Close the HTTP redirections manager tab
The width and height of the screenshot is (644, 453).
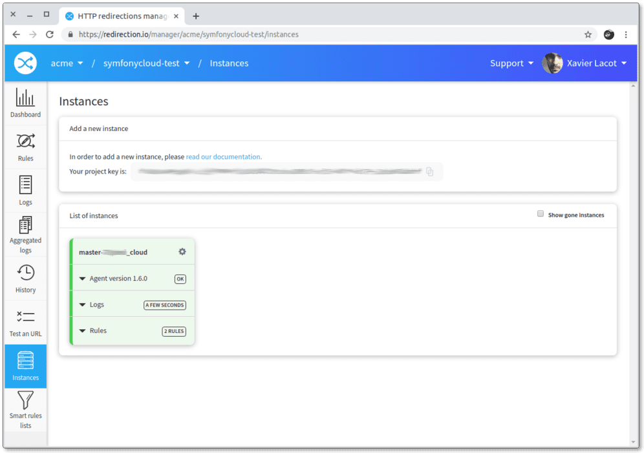[177, 16]
